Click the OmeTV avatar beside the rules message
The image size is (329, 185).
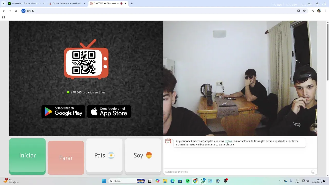pos(168,141)
